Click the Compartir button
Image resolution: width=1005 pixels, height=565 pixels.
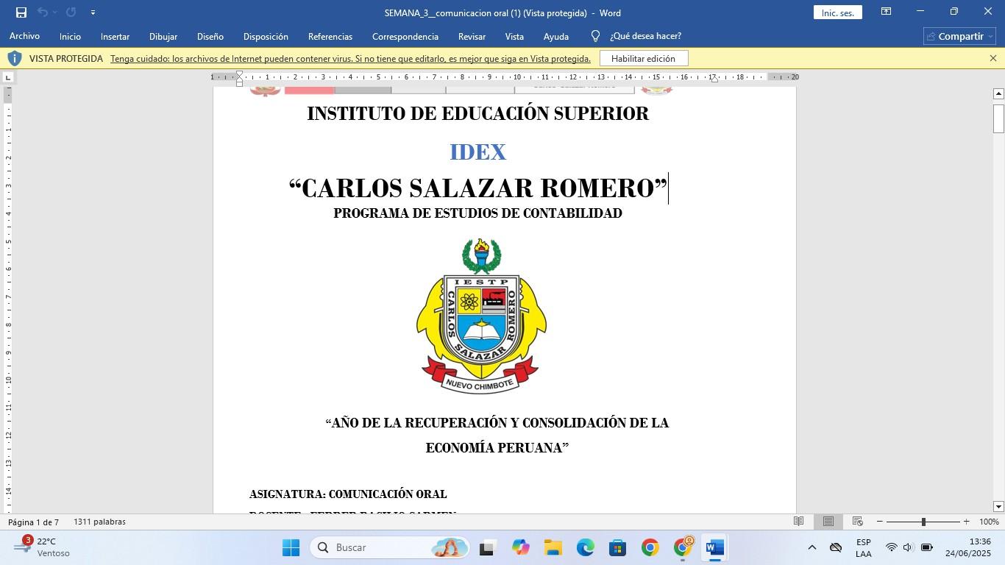pyautogui.click(x=959, y=36)
